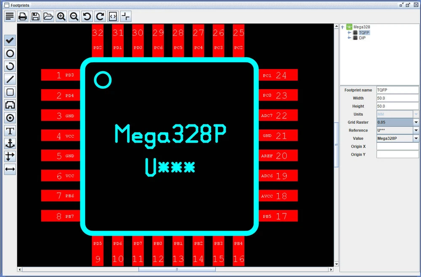Zoom out with the magnifier minus icon
Screen dimensions: 421x277
point(74,16)
